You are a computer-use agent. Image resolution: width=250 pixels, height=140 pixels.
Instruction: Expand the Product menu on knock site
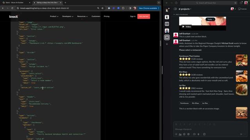pos(54,16)
